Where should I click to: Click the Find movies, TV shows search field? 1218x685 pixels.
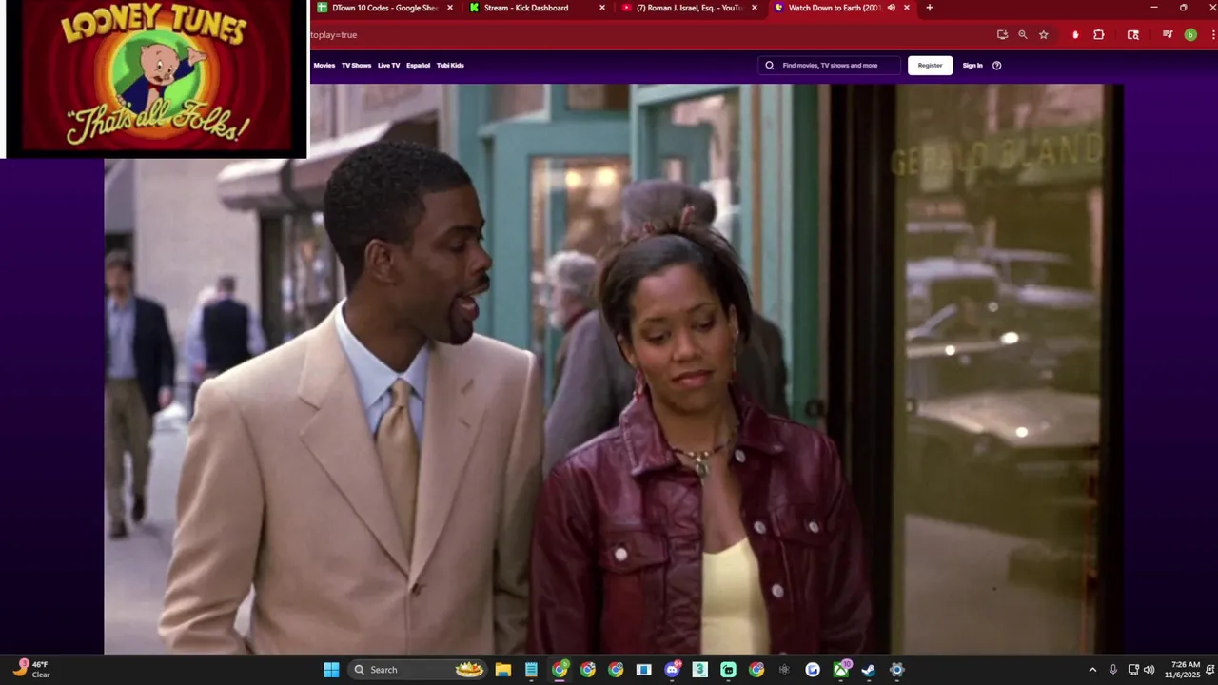pos(830,66)
